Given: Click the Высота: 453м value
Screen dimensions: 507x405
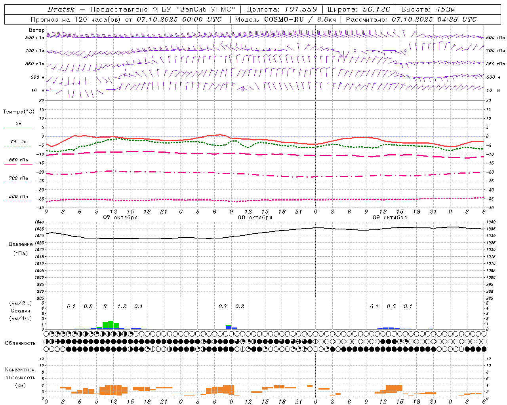Looking at the screenshot, I should tap(428, 9).
